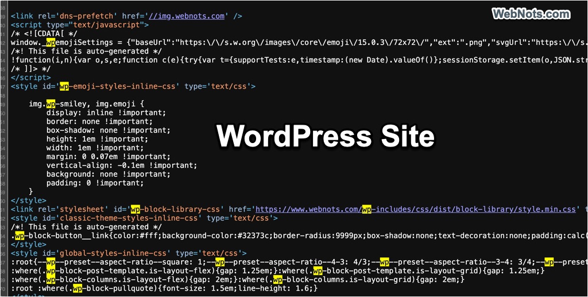The height and width of the screenshot is (297, 588).
Task: Click the wp-block-columns.is-layout-flex rule line
Action: [x=238, y=280]
